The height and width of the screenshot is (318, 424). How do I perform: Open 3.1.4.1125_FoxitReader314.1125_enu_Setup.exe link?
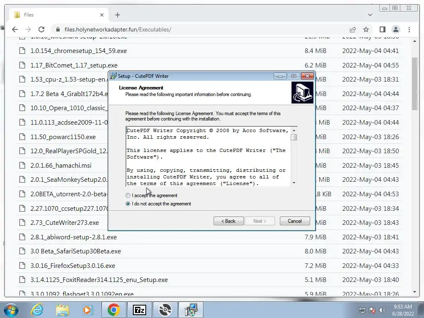(x=99, y=280)
